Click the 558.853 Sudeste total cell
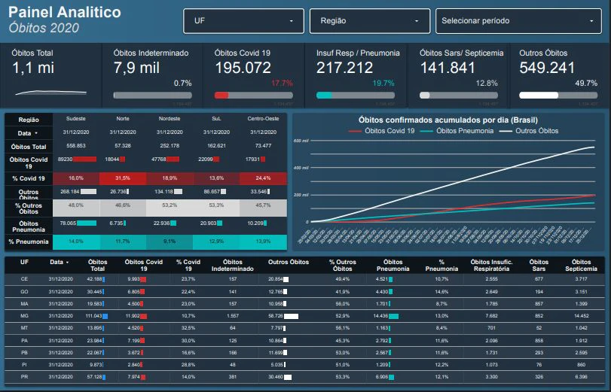Image resolution: width=611 pixels, height=392 pixels. (x=76, y=145)
